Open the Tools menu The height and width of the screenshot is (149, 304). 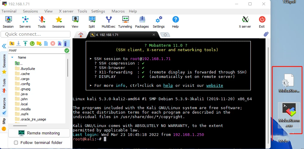coord(82,11)
